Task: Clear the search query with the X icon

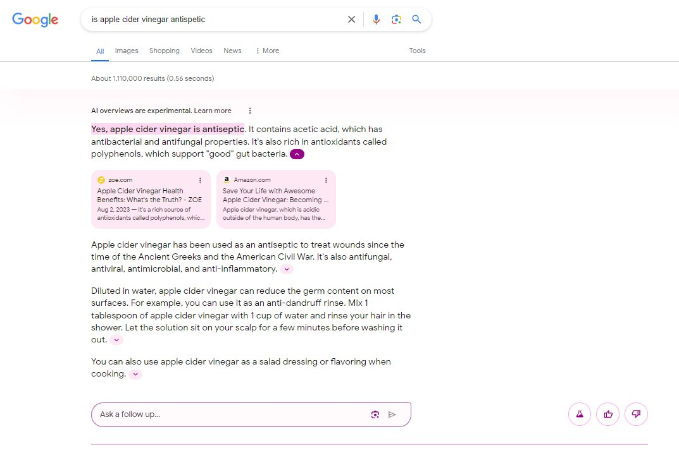Action: tap(351, 19)
